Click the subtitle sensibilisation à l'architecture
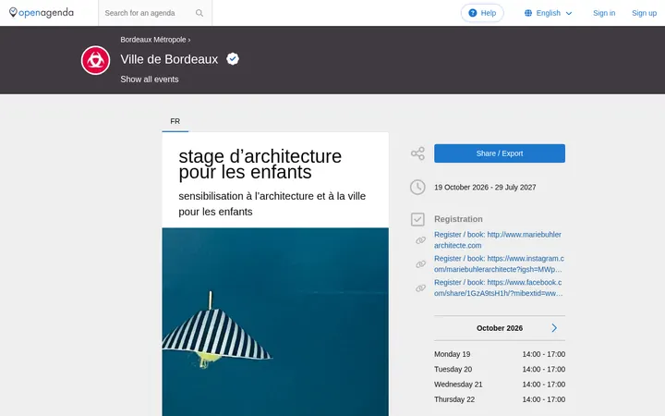This screenshot has height=416, width=665. [272, 203]
